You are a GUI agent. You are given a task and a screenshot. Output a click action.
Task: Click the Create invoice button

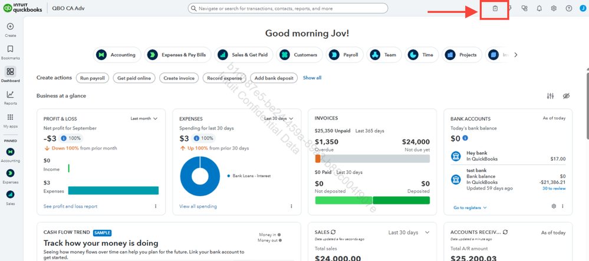point(179,78)
